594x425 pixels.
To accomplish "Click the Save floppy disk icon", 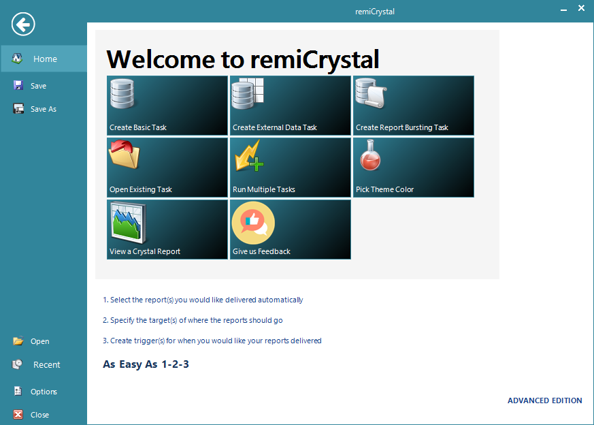I will [18, 85].
